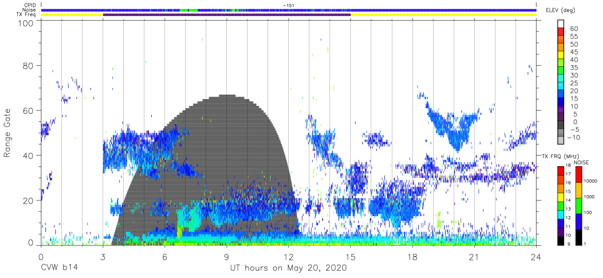Select the yellow segment of the ELEV colorbar

pos(561,55)
